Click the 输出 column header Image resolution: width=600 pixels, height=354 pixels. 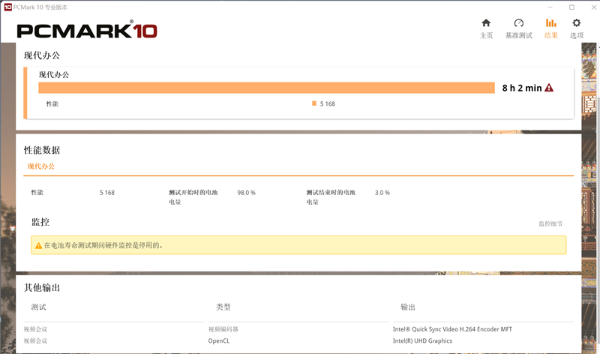point(407,307)
